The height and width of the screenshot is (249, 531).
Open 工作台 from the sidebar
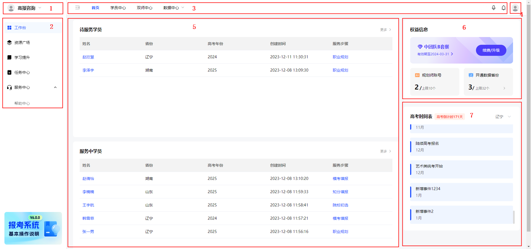coord(20,28)
